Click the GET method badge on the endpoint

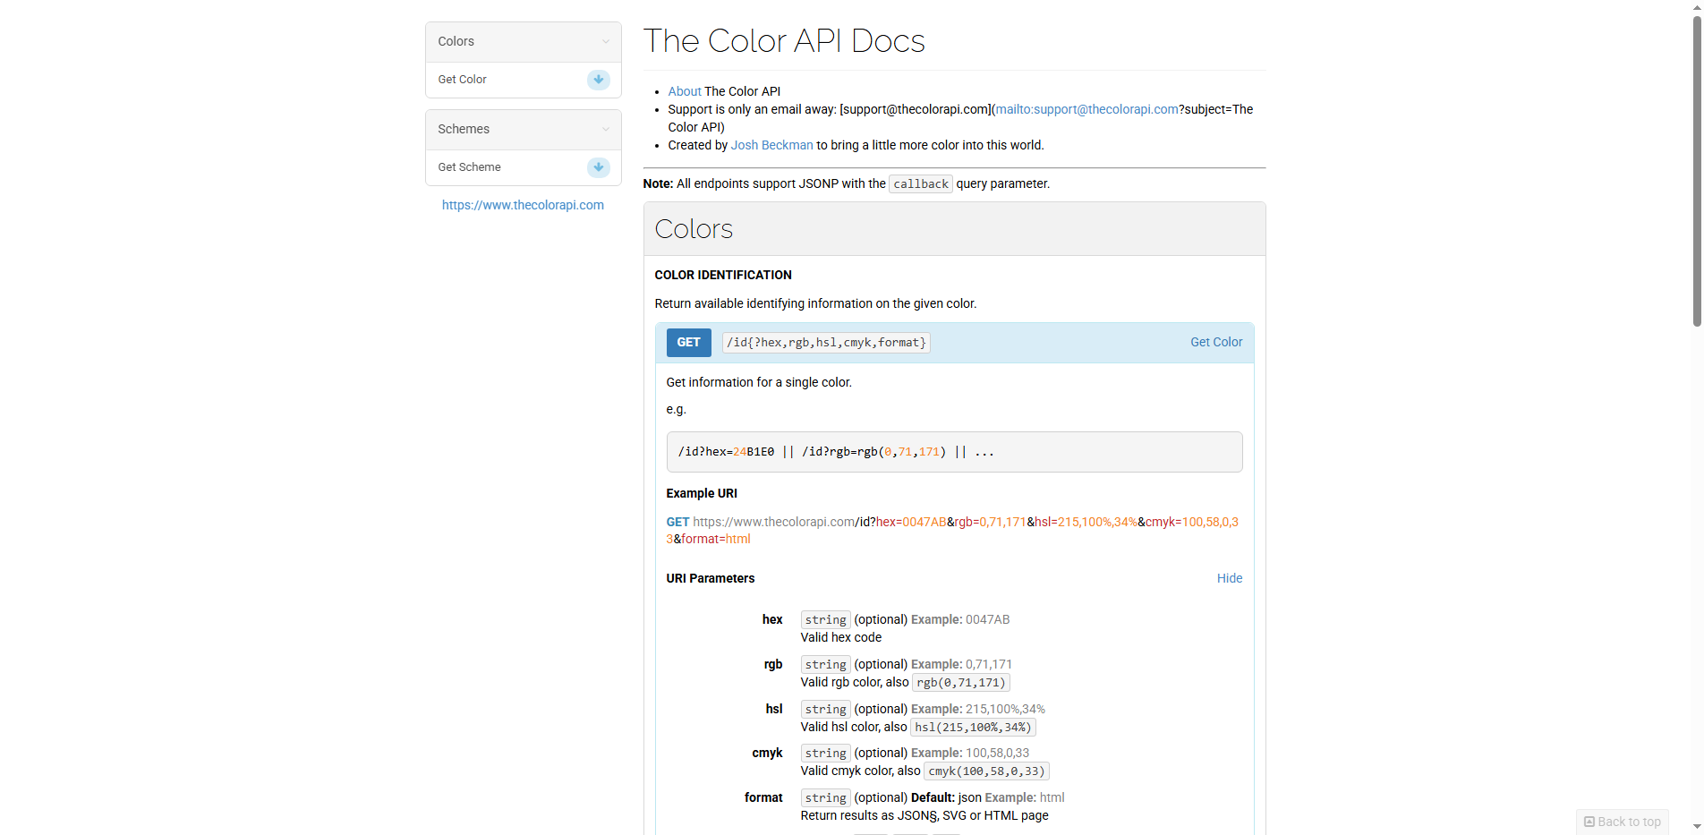(x=688, y=342)
